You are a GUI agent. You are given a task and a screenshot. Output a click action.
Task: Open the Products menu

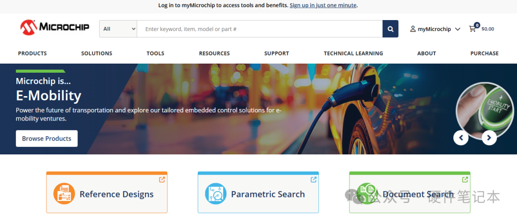33,54
